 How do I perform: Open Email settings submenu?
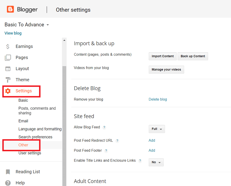(x=23, y=121)
